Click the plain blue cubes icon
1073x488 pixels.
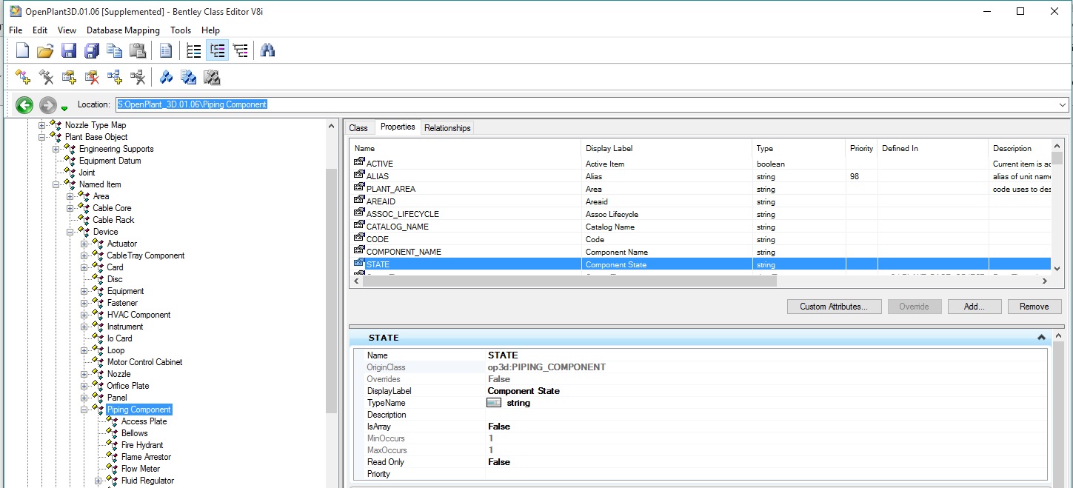point(166,77)
